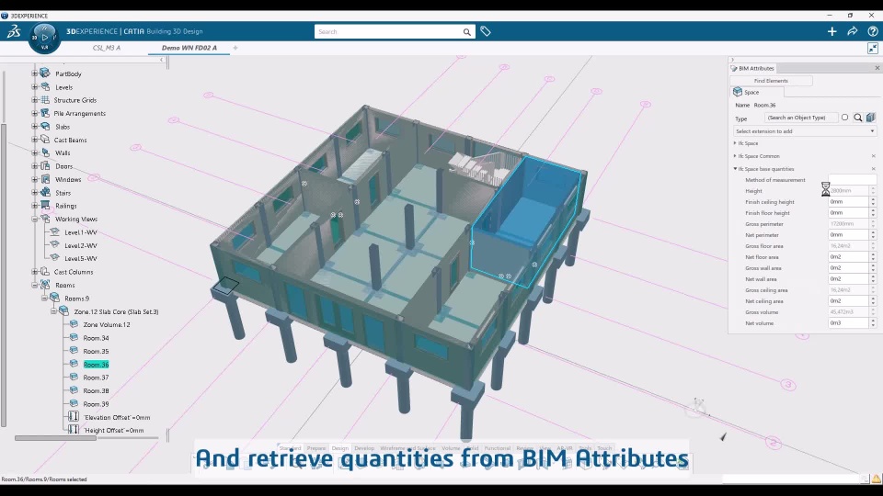Switch to the Demo WN FD02 A tab

(x=189, y=48)
